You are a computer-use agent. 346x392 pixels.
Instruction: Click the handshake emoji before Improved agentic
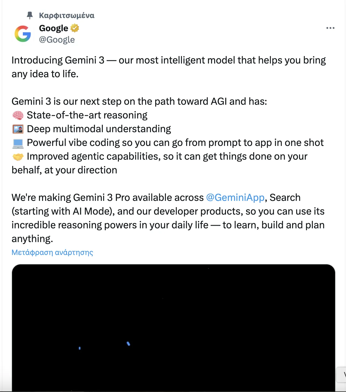pyautogui.click(x=18, y=157)
